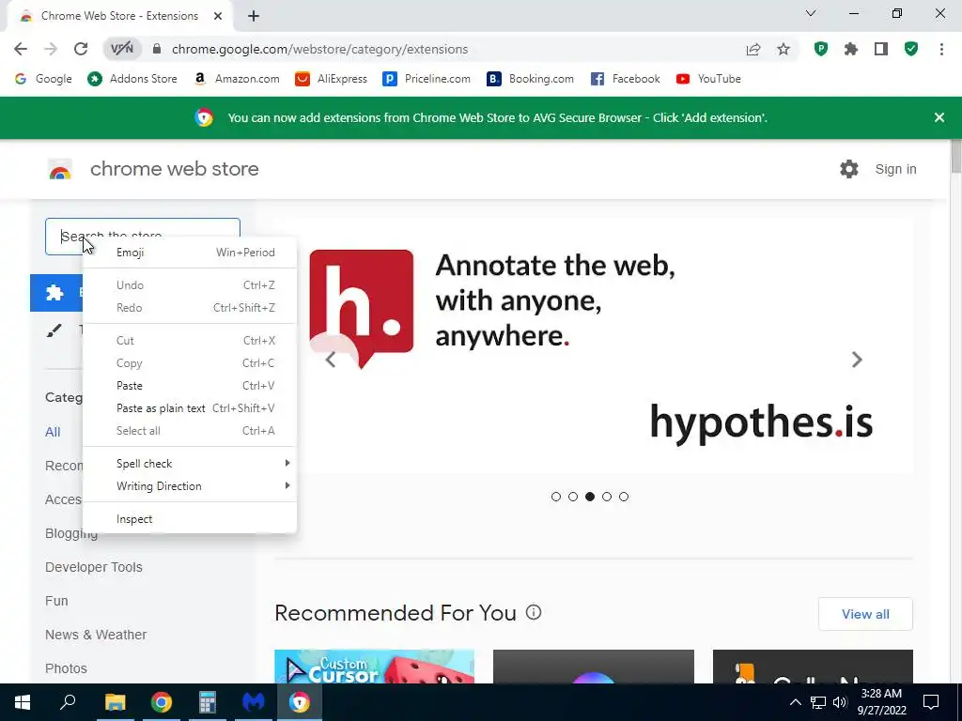Screen dimensions: 962x721
Task: Select the Fun category
Action: 56,601
